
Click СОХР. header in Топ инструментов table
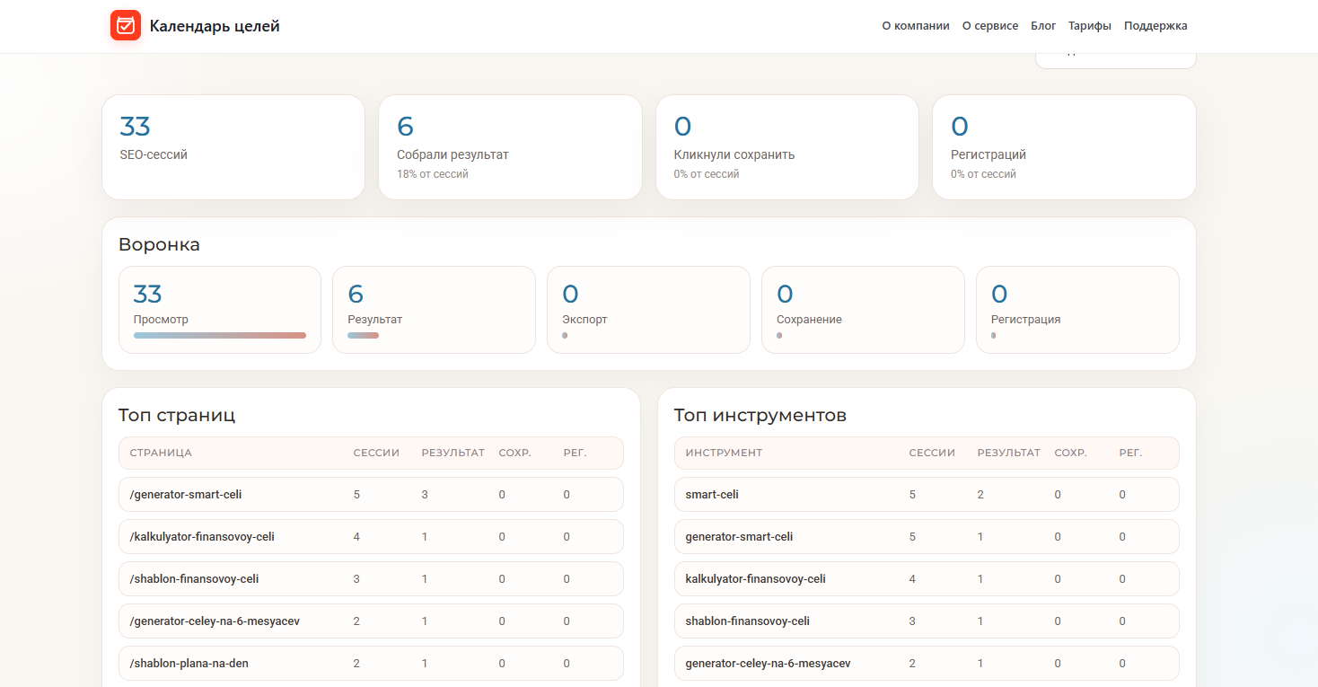[x=1071, y=453]
